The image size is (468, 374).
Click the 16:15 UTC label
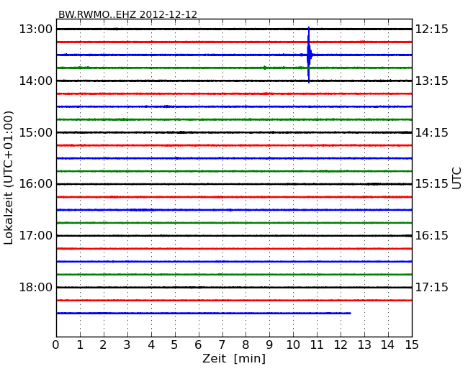click(432, 236)
